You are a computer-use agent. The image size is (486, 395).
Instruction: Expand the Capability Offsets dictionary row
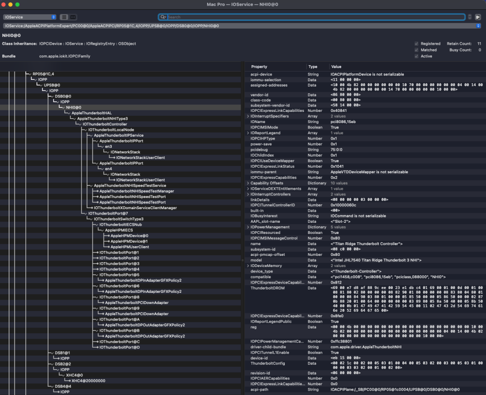(248, 183)
